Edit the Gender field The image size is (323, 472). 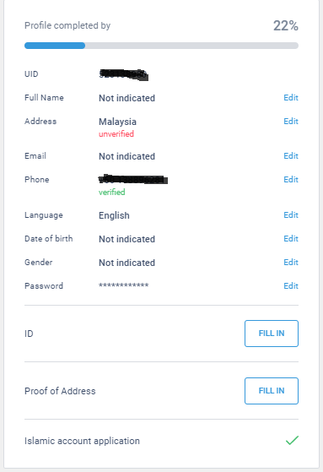pyautogui.click(x=291, y=263)
